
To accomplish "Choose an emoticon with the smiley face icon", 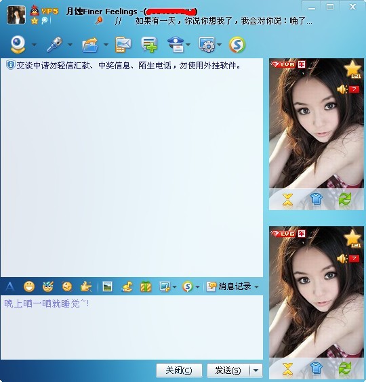I will 29,286.
